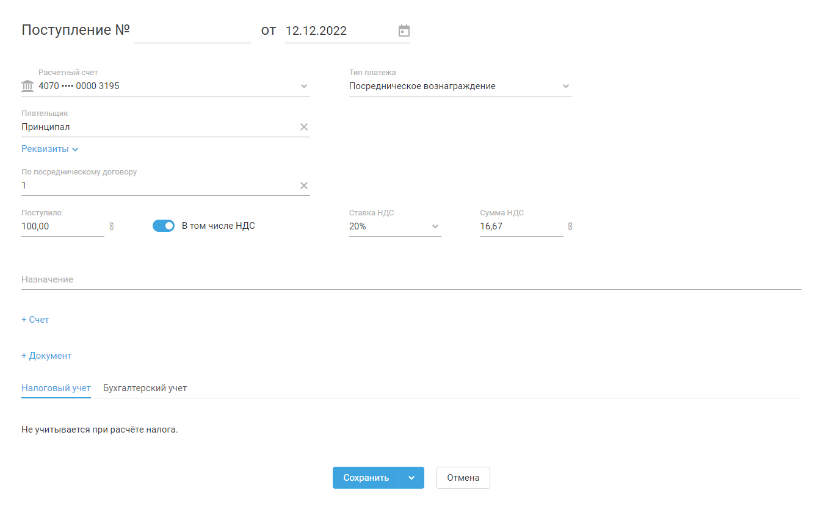
Task: Click the Сумма НДС field 16,67
Action: pos(521,226)
